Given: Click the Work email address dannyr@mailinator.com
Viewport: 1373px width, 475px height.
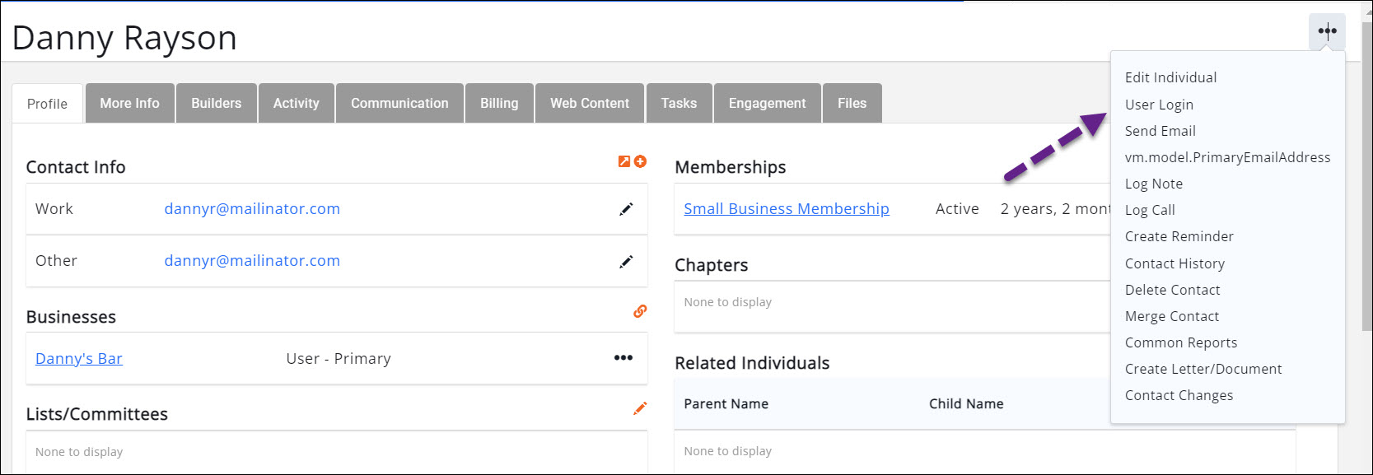Looking at the screenshot, I should (x=252, y=209).
